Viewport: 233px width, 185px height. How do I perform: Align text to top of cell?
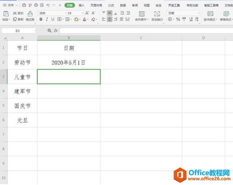104,13
